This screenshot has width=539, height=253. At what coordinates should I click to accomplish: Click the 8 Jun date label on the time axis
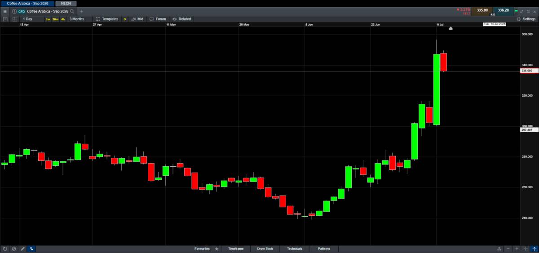click(x=309, y=25)
